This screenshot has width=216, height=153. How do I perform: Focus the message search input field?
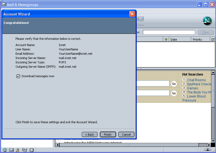coord(169,32)
